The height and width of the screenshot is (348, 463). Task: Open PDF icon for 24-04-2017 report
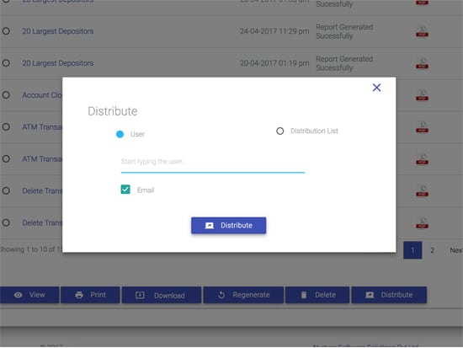point(423,31)
